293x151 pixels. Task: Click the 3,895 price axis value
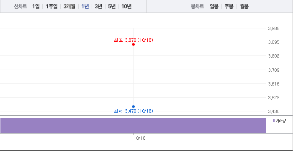pos(274,42)
